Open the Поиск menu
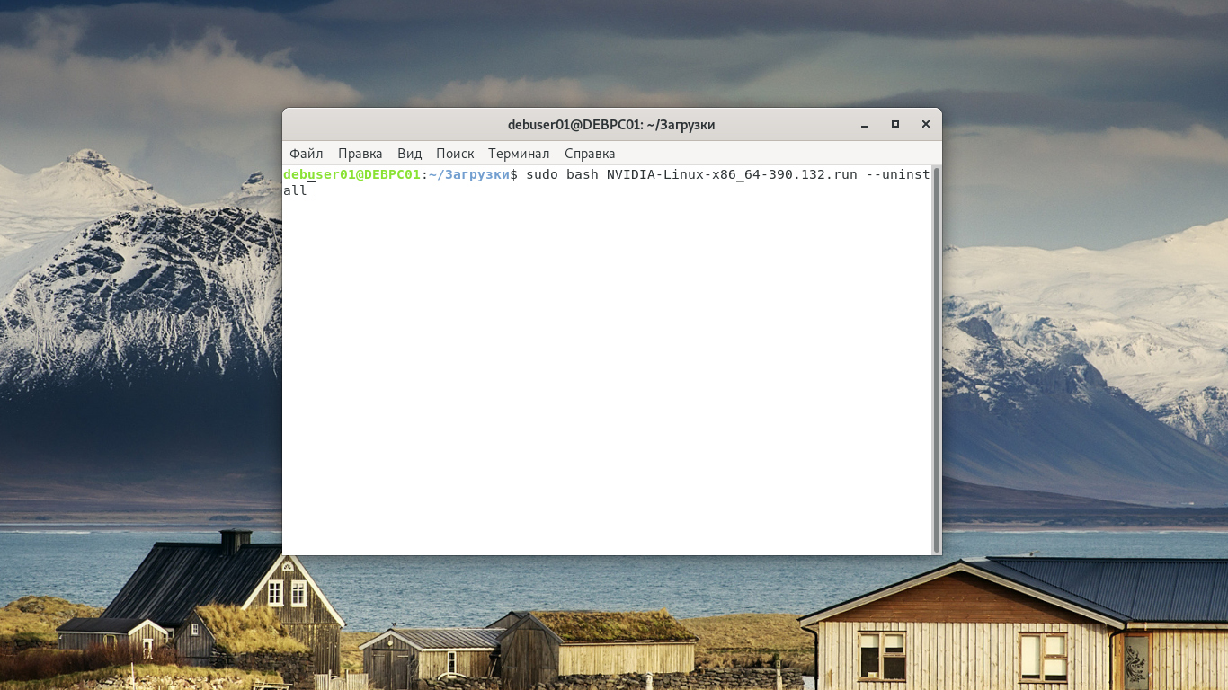Screen dimensions: 1228x690 pos(455,154)
